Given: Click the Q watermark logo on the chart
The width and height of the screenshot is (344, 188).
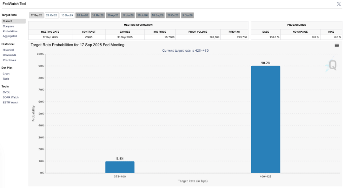Looking at the screenshot, I should (332, 65).
